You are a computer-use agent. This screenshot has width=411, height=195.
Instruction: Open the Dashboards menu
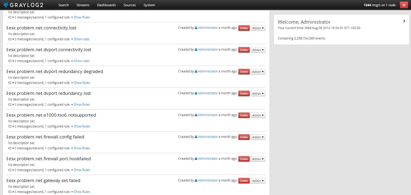point(106,5)
